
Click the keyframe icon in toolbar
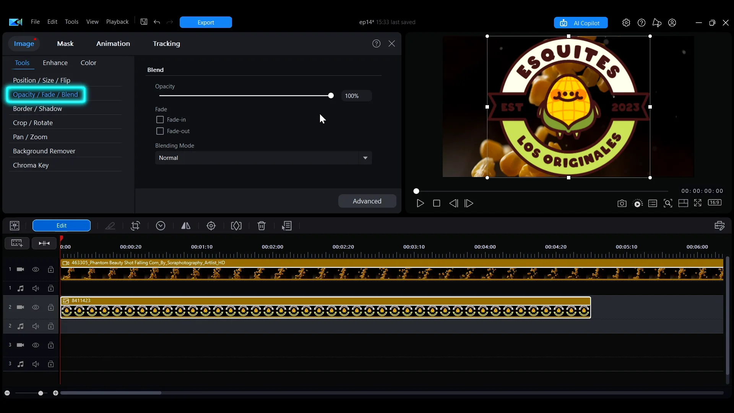[236, 226]
